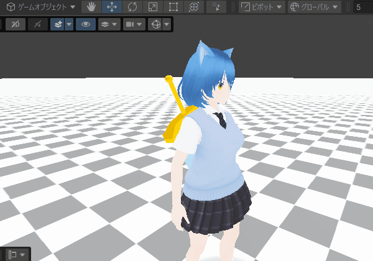
Task: Open the overlay menu at bottom-left
Action: coord(16,255)
